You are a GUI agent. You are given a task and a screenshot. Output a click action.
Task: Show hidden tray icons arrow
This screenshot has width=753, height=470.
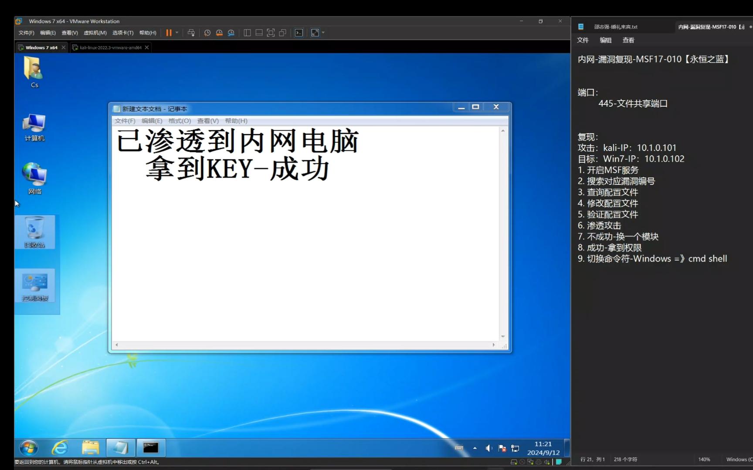coord(475,448)
